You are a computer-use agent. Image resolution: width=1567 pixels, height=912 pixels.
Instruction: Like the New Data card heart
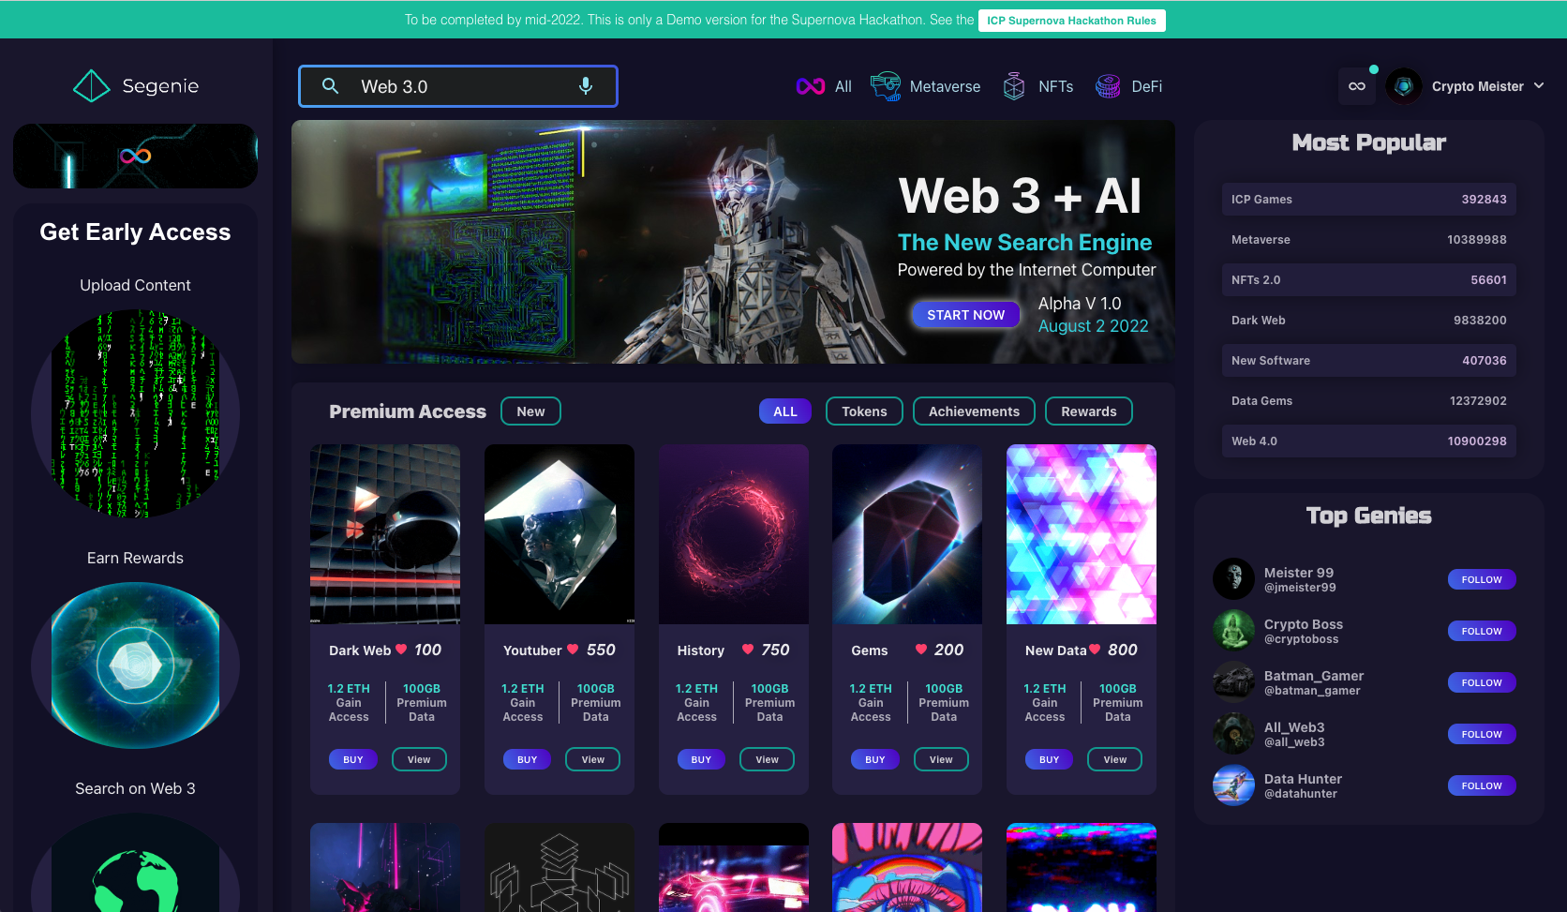click(x=1095, y=649)
